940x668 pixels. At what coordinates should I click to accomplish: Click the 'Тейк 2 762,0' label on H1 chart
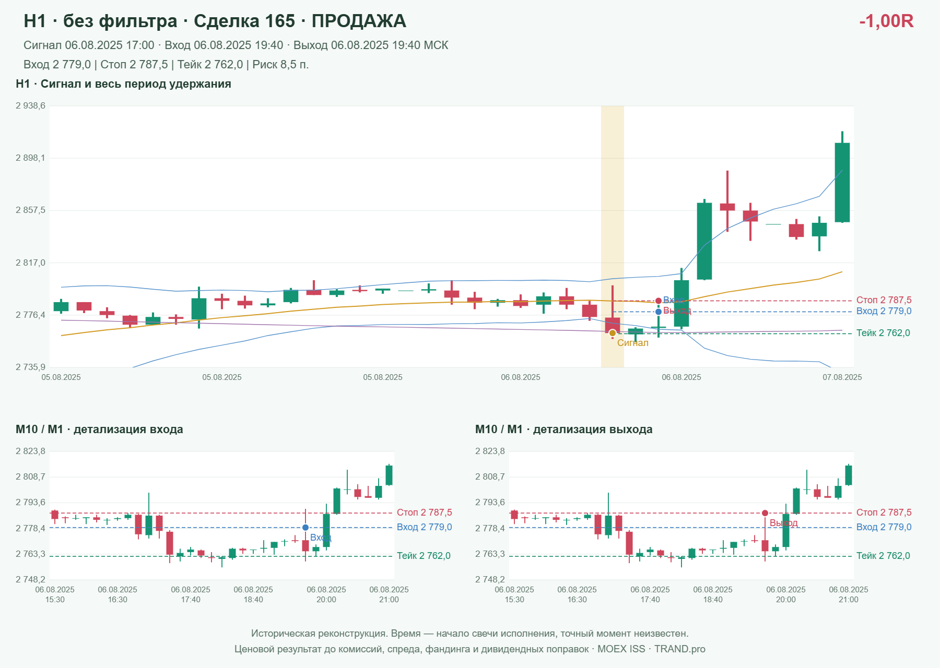(x=883, y=333)
